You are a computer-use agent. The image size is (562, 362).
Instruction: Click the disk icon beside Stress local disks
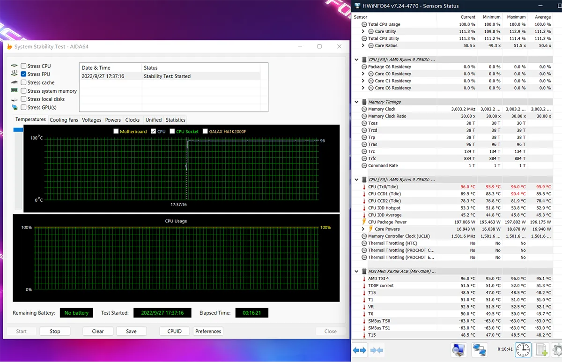[x=15, y=99]
